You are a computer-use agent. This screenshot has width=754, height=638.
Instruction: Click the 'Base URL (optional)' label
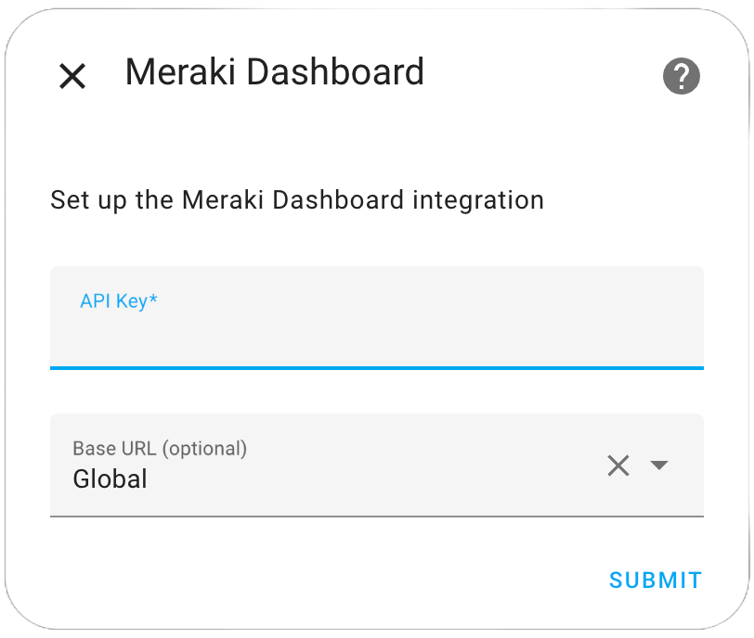click(x=160, y=449)
